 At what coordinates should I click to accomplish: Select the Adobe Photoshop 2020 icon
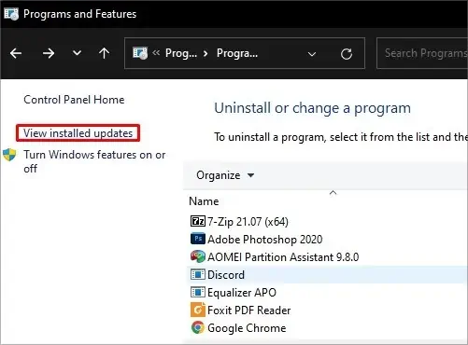point(198,239)
